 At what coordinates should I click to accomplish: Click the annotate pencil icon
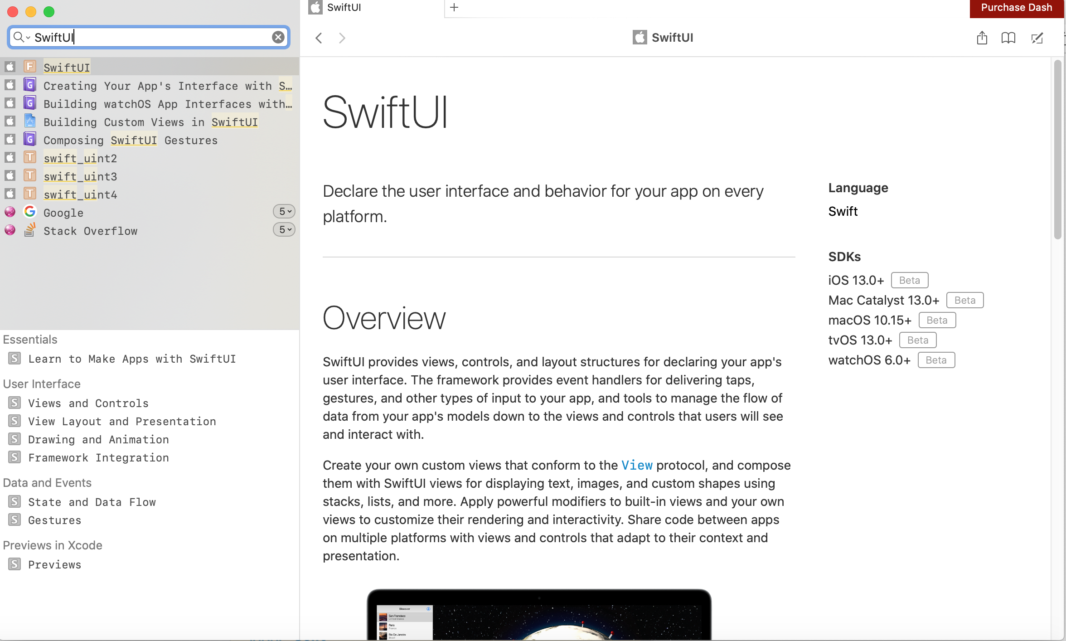(1037, 38)
